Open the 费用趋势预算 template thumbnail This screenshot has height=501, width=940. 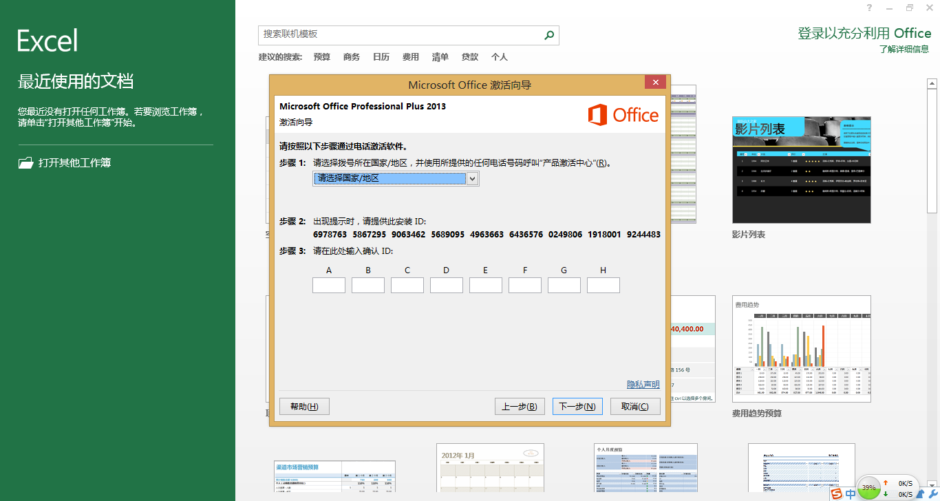coord(802,349)
